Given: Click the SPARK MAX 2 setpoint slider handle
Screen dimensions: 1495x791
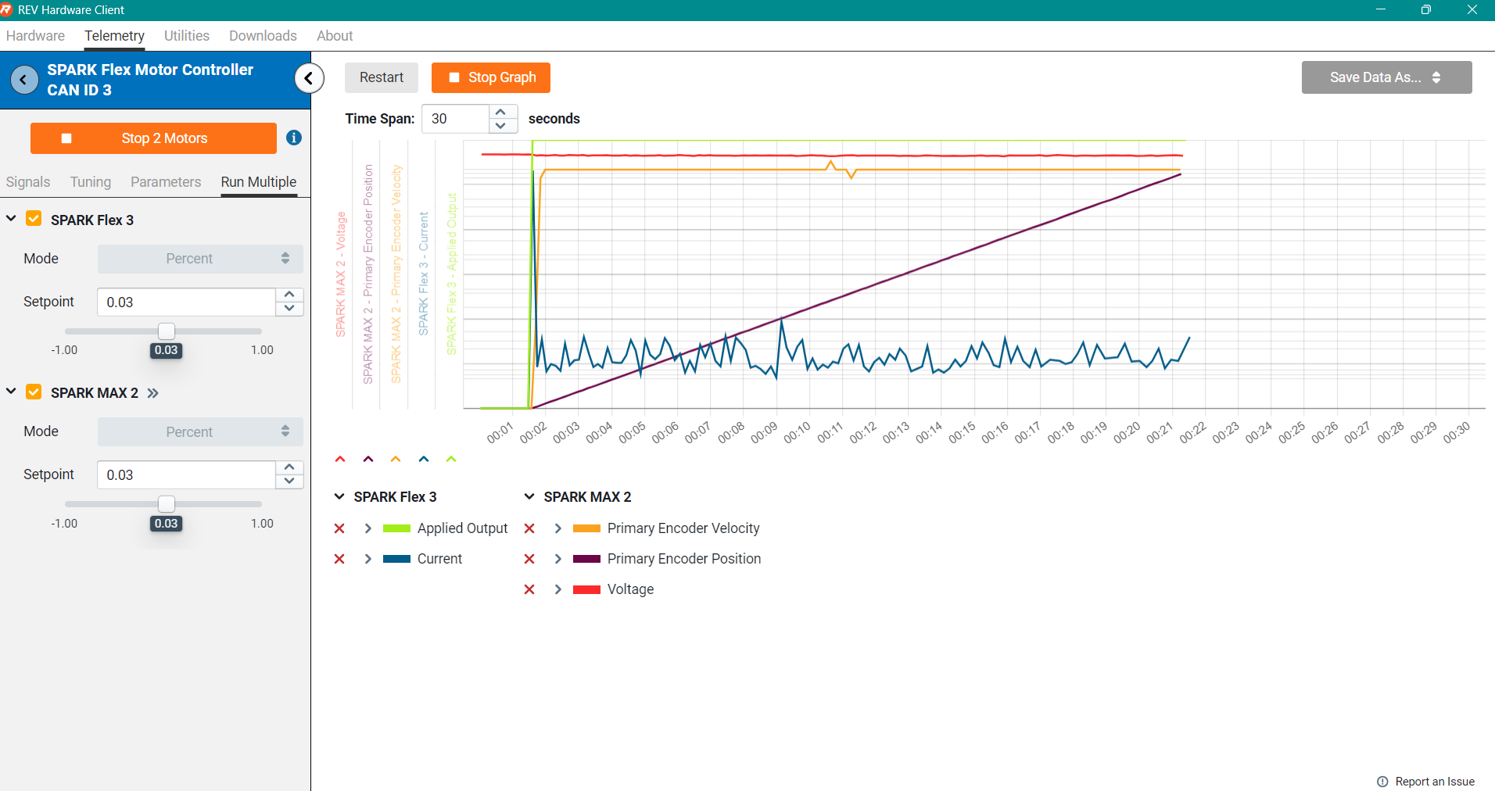Looking at the screenshot, I should [x=167, y=504].
